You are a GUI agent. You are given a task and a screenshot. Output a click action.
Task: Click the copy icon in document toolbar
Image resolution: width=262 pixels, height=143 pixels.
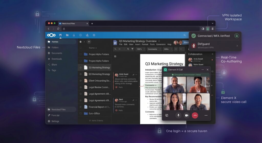(128, 49)
